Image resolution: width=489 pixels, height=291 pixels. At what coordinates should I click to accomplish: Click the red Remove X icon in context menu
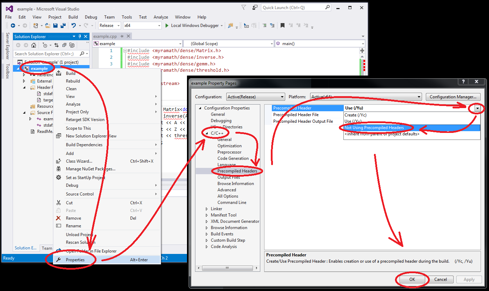click(59, 218)
